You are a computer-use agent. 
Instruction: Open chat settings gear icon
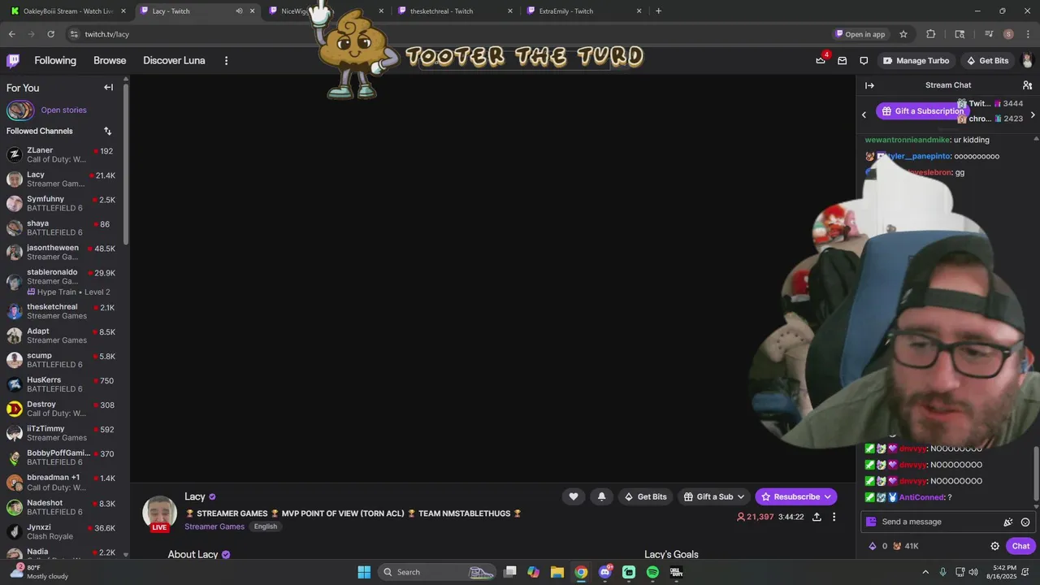pyautogui.click(x=994, y=546)
